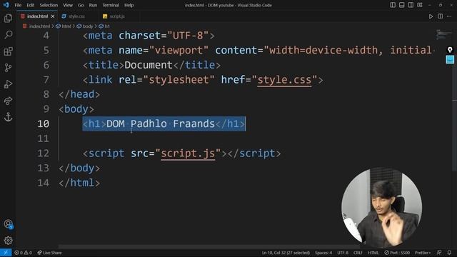Screen dimensions: 457x257
Task: Click the anchor icon in activity bar
Action: point(8,117)
